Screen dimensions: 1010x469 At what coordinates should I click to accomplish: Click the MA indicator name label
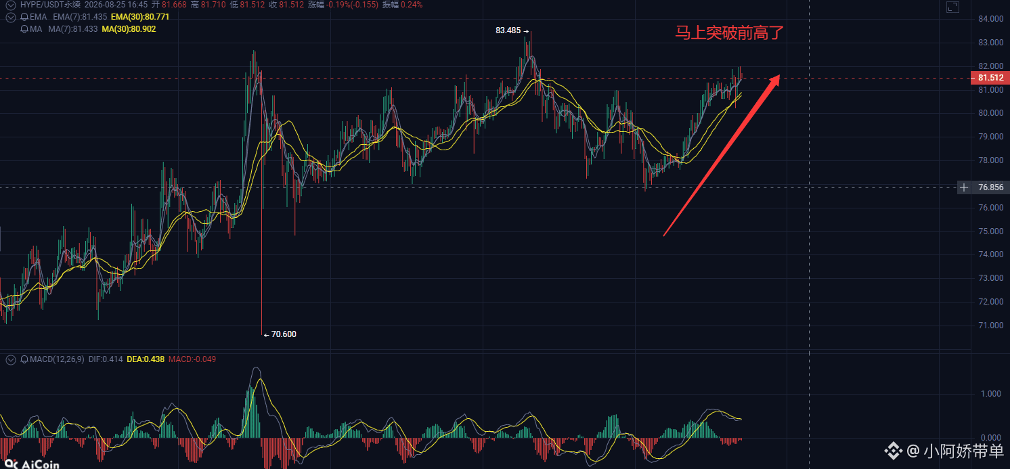coord(37,29)
